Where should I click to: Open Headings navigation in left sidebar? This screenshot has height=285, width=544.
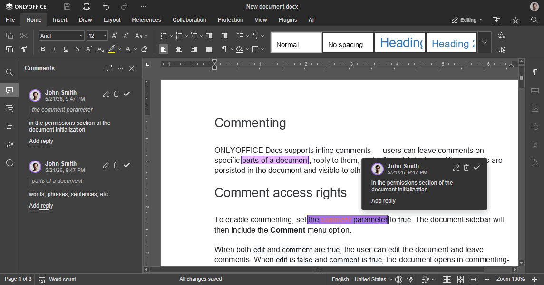pos(10,126)
